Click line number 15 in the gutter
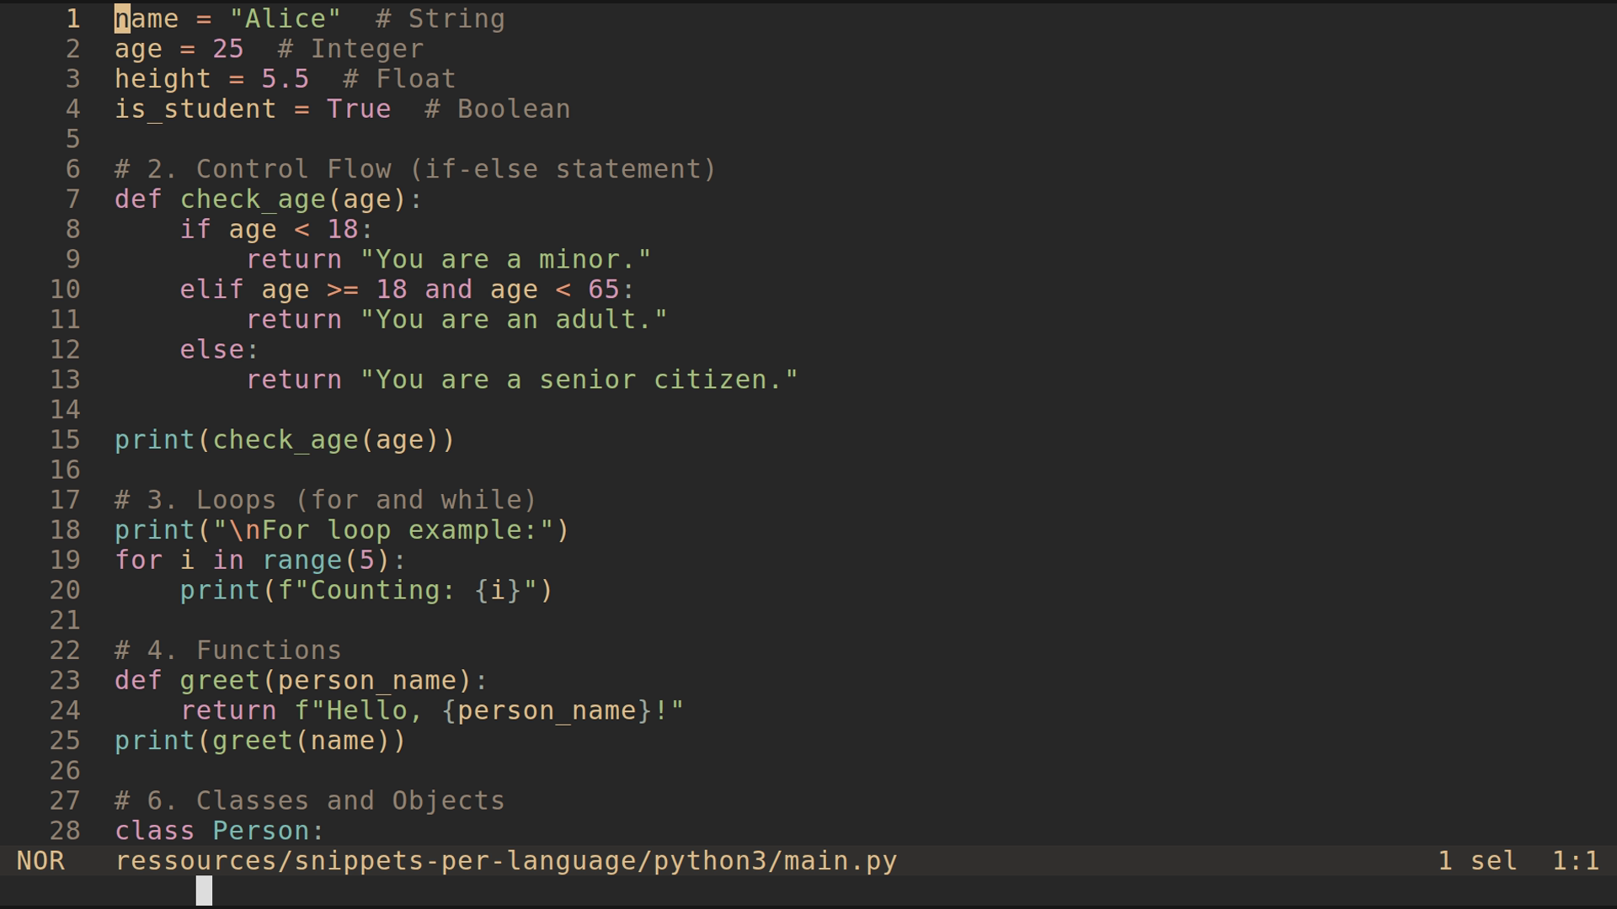Viewport: 1617px width, 909px height. pyautogui.click(x=65, y=439)
